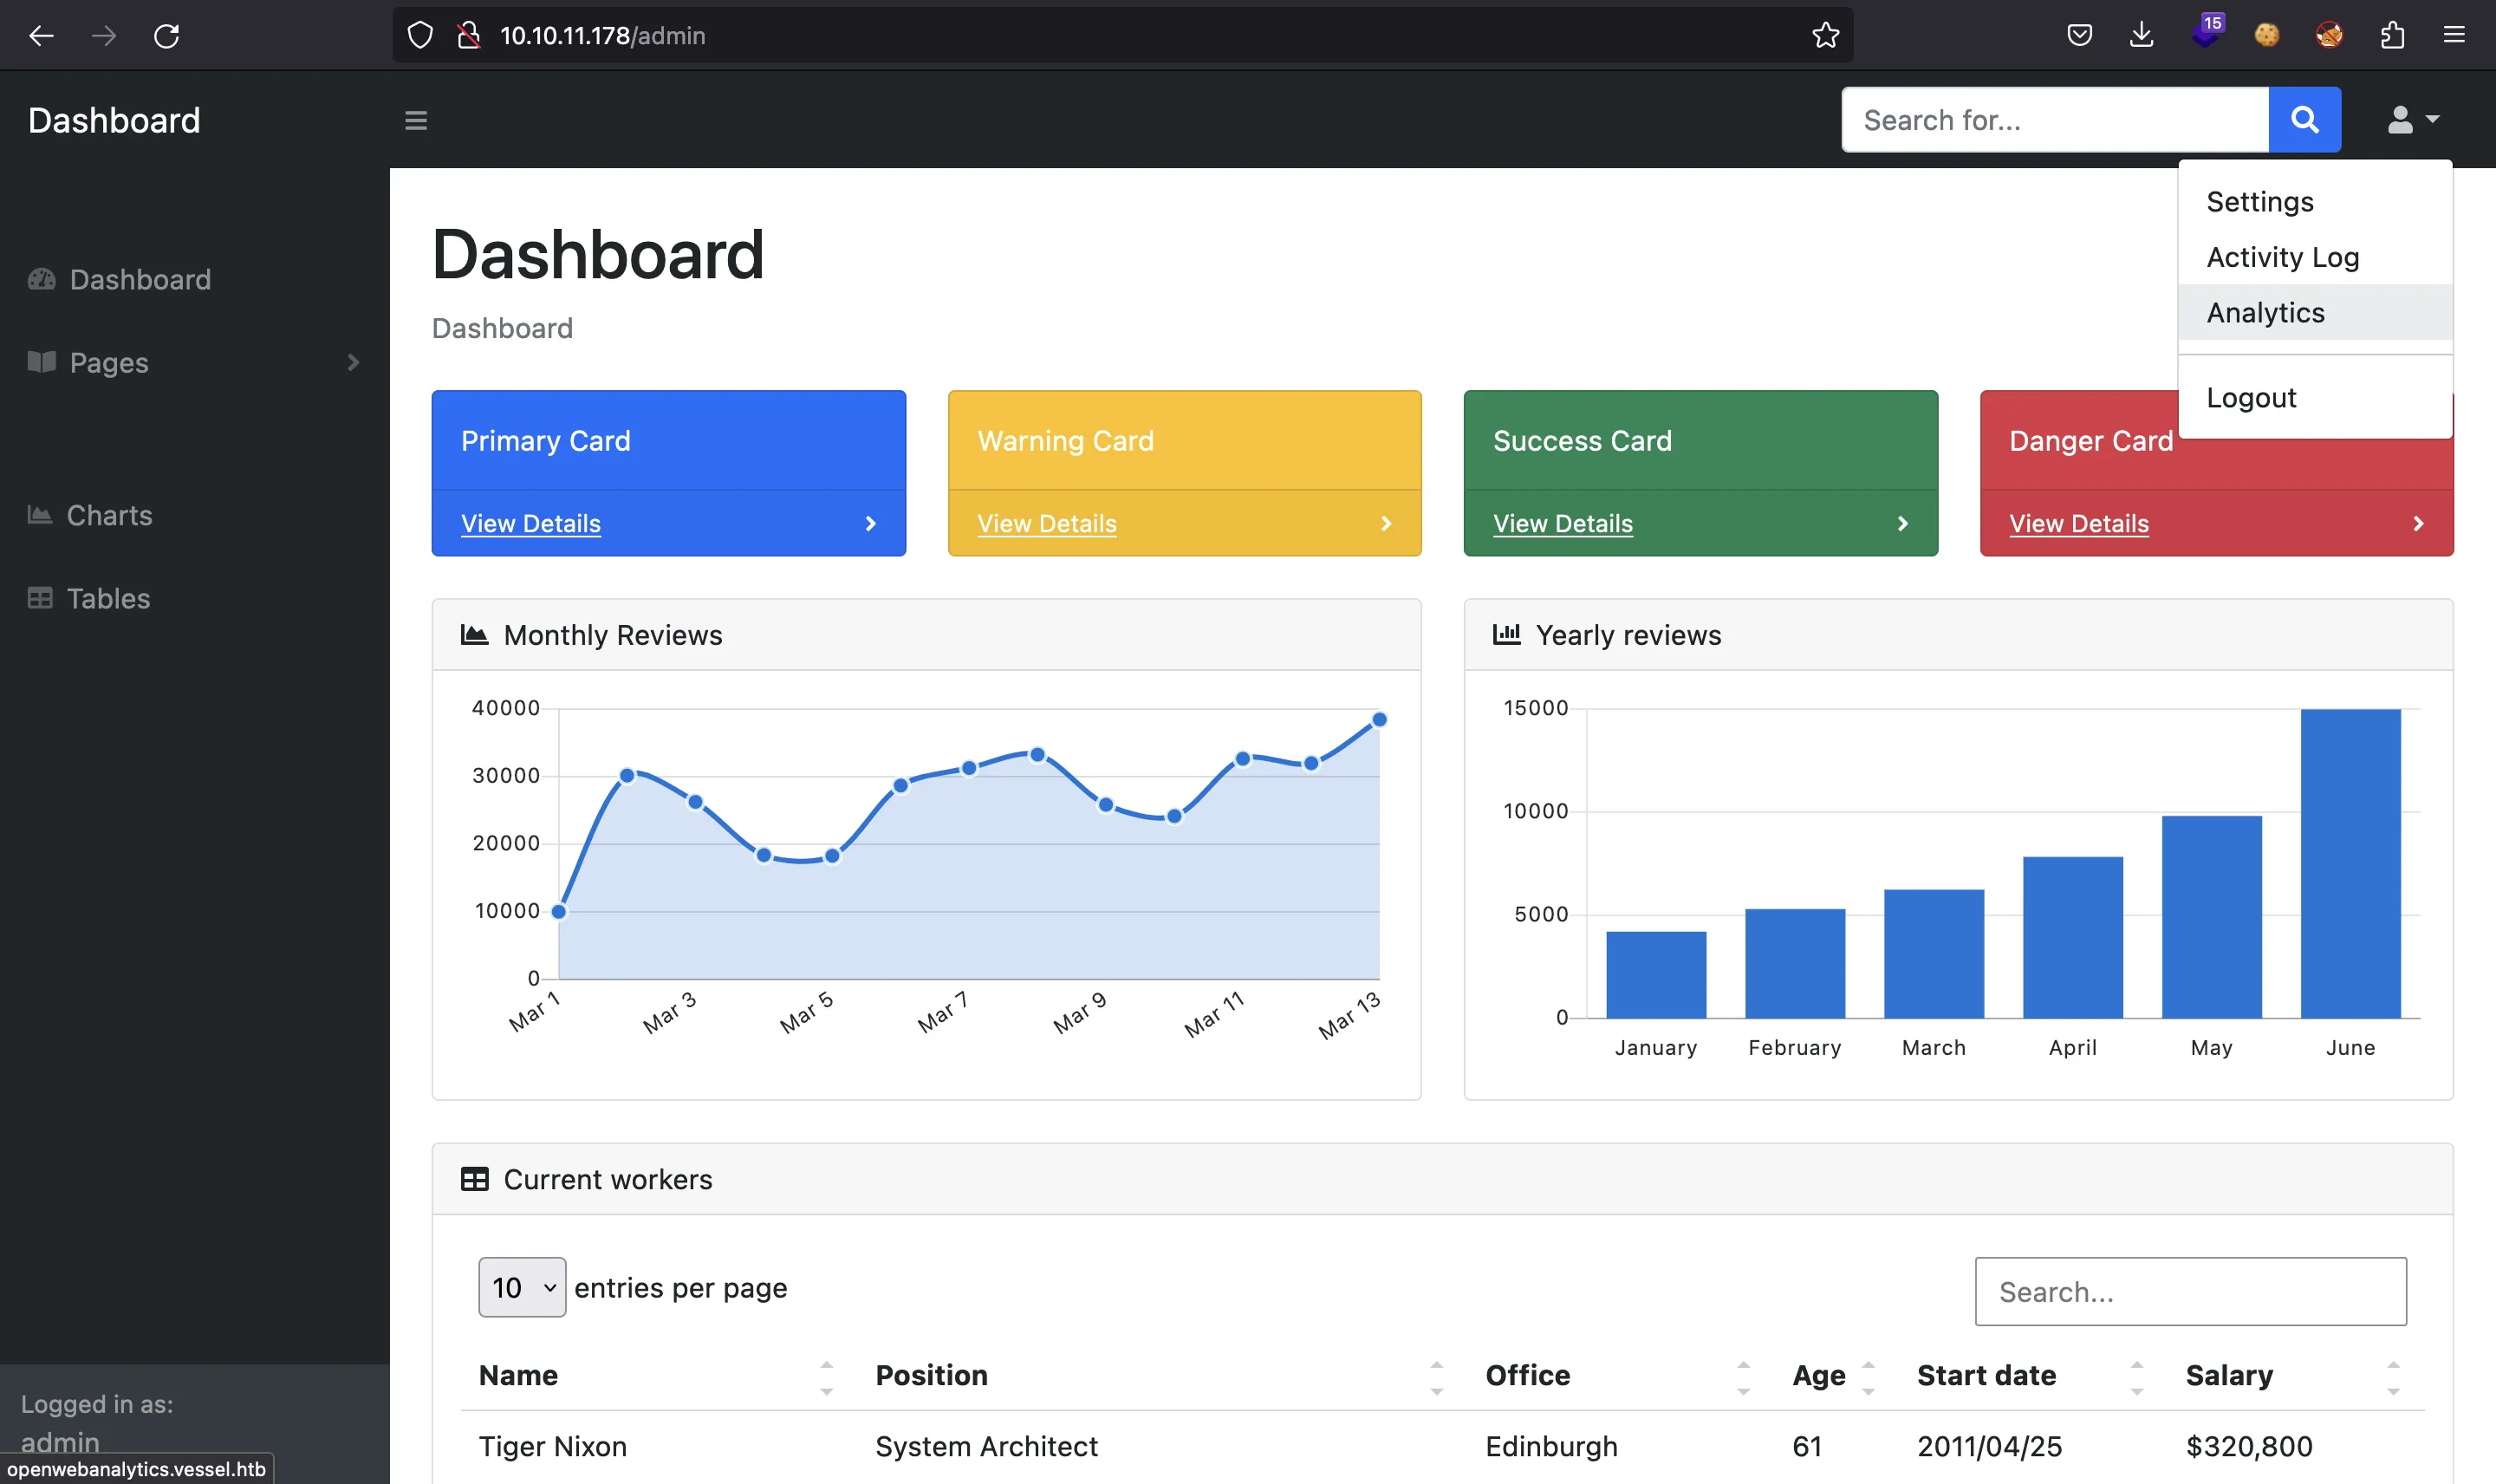Click View Details on the Success Card

tap(1563, 524)
